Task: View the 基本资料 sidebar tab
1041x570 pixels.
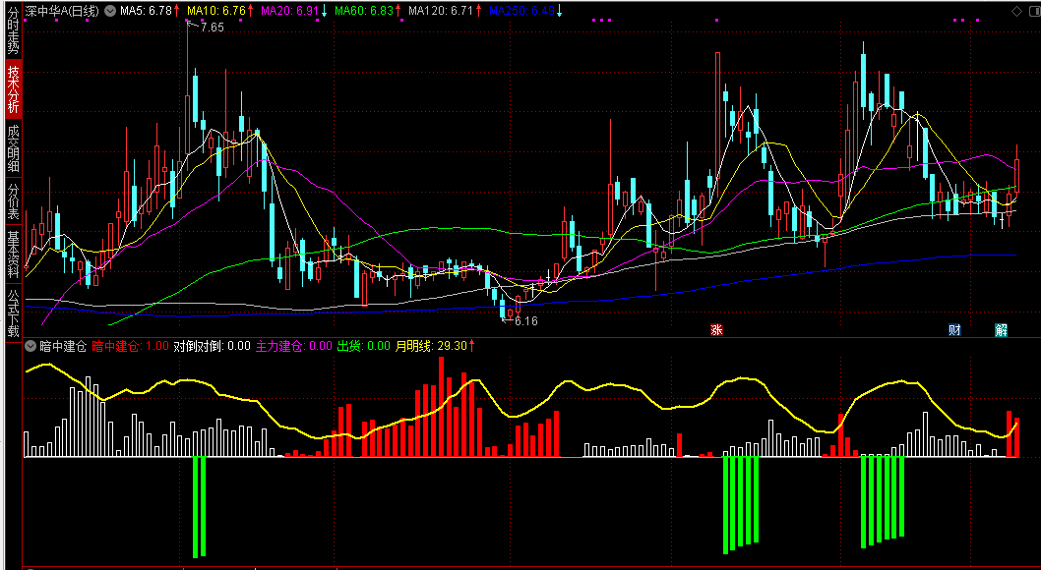Action: pos(13,255)
